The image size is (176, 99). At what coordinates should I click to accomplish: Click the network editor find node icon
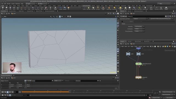173,46
